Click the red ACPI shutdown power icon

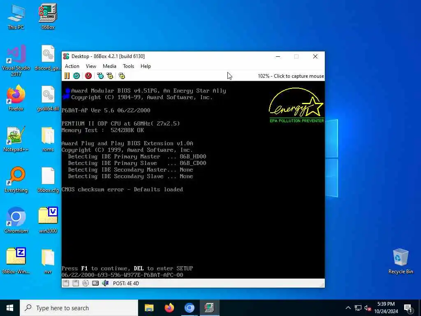pyautogui.click(x=88, y=76)
